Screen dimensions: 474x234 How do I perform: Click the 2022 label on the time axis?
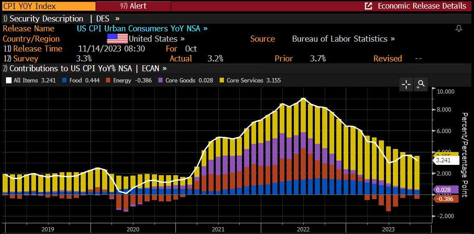[304, 229]
